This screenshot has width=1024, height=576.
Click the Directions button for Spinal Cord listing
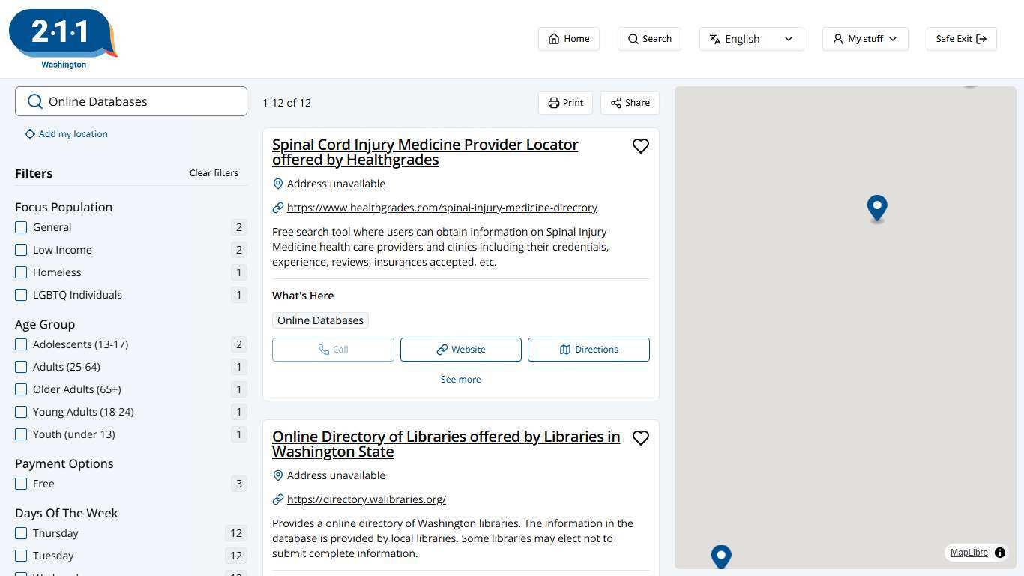coord(588,349)
